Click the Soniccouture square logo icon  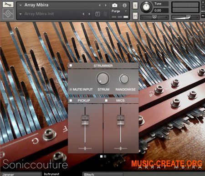8,14
